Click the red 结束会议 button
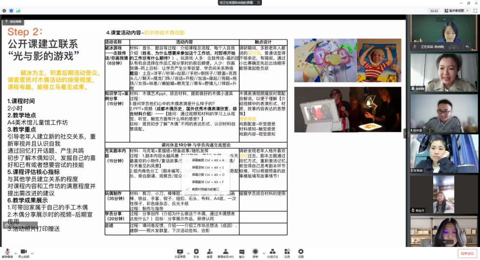This screenshot has width=480, height=260. point(467,253)
